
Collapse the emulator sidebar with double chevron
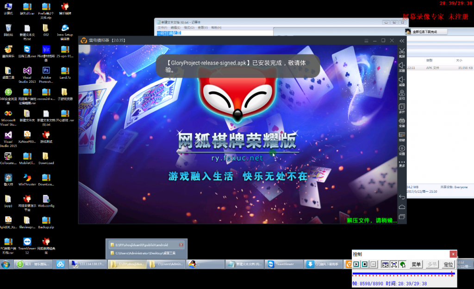[402, 41]
